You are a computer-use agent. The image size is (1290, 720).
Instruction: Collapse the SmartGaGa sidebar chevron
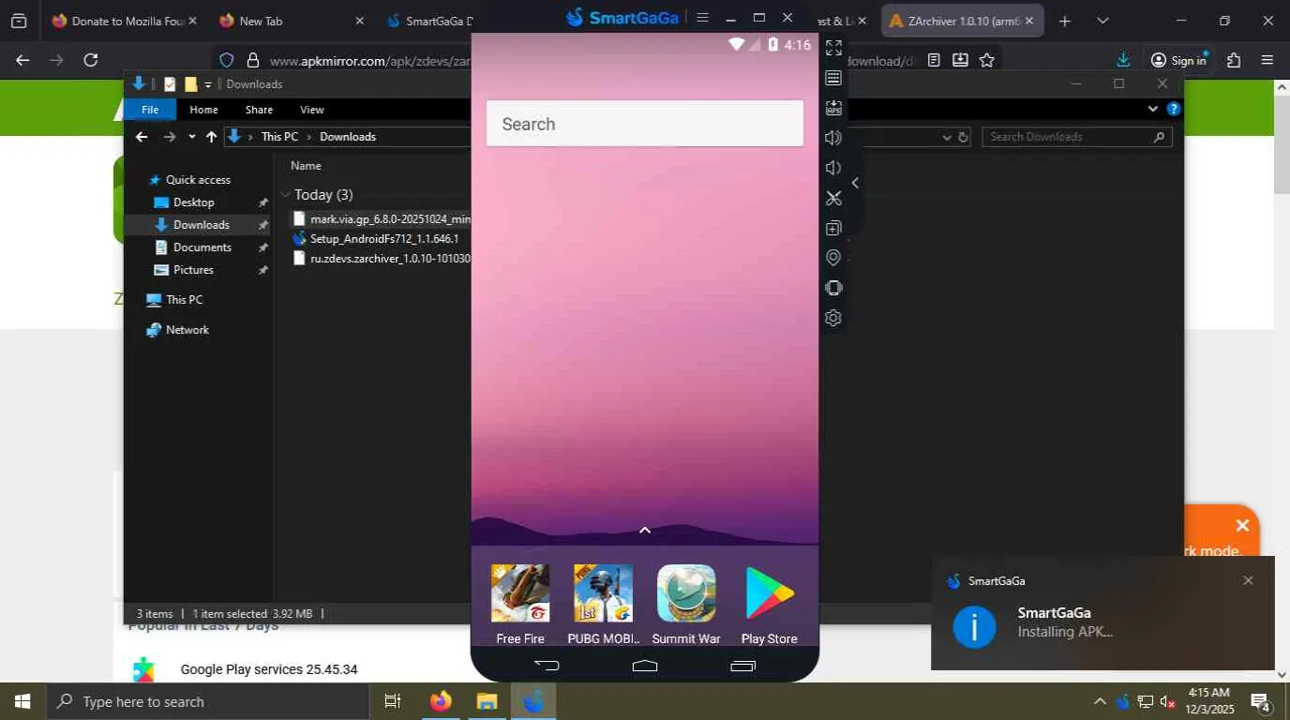855,183
